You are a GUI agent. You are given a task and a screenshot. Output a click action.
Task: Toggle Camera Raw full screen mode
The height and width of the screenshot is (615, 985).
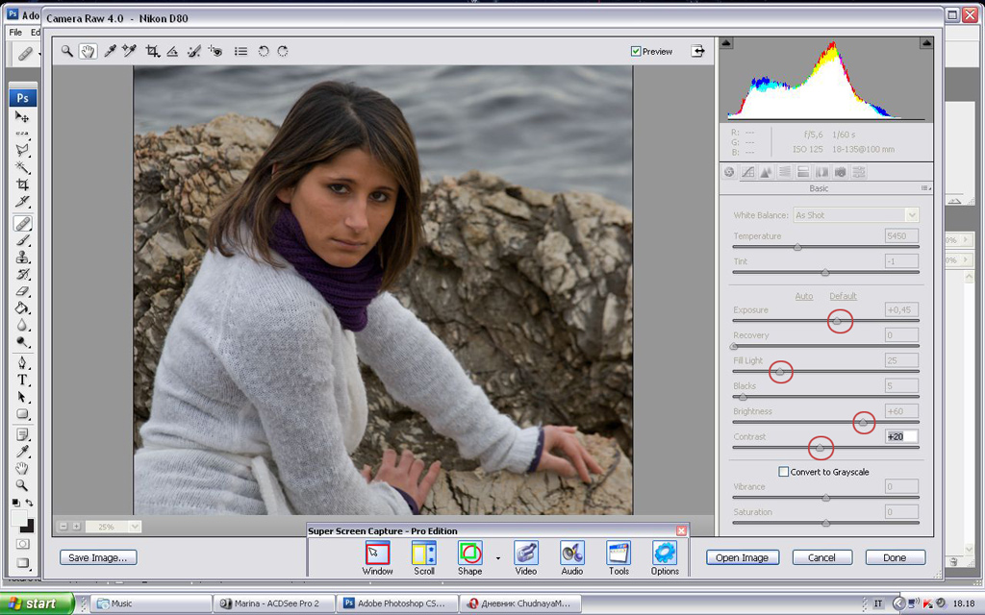697,51
